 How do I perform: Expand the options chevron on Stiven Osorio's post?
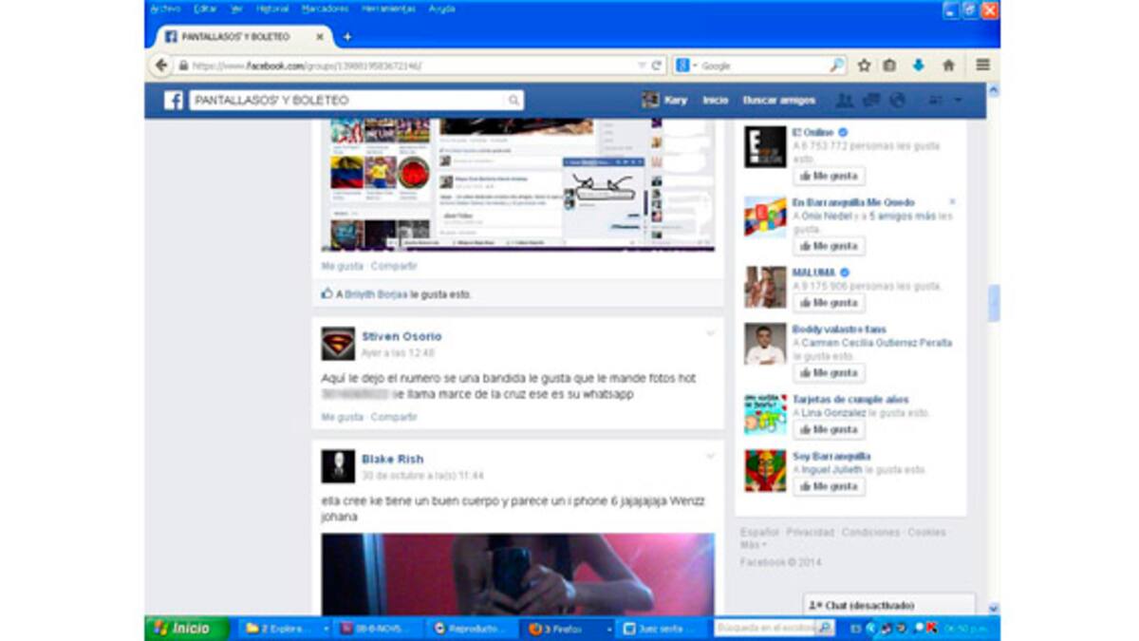click(710, 333)
